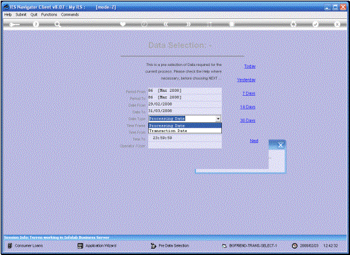The width and height of the screenshot is (350, 255).
Task: Click the Pre Data Selection label
Action: [173, 246]
